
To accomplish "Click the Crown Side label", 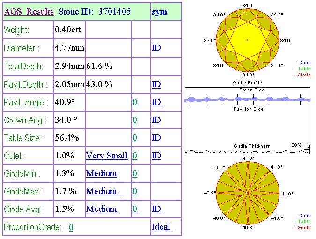I will 252,90.
